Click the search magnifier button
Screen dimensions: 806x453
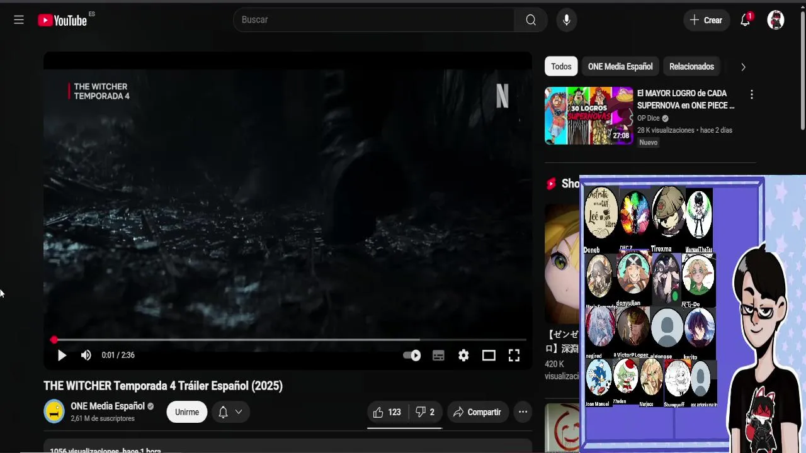click(x=531, y=20)
